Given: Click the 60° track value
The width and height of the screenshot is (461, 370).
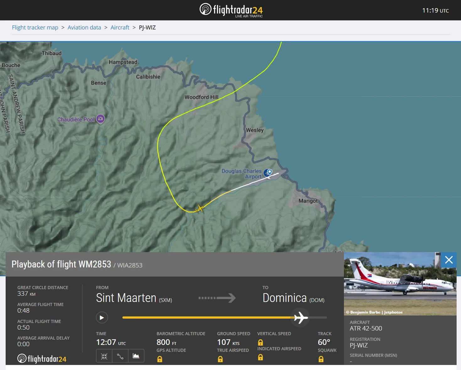Looking at the screenshot, I should tap(324, 342).
